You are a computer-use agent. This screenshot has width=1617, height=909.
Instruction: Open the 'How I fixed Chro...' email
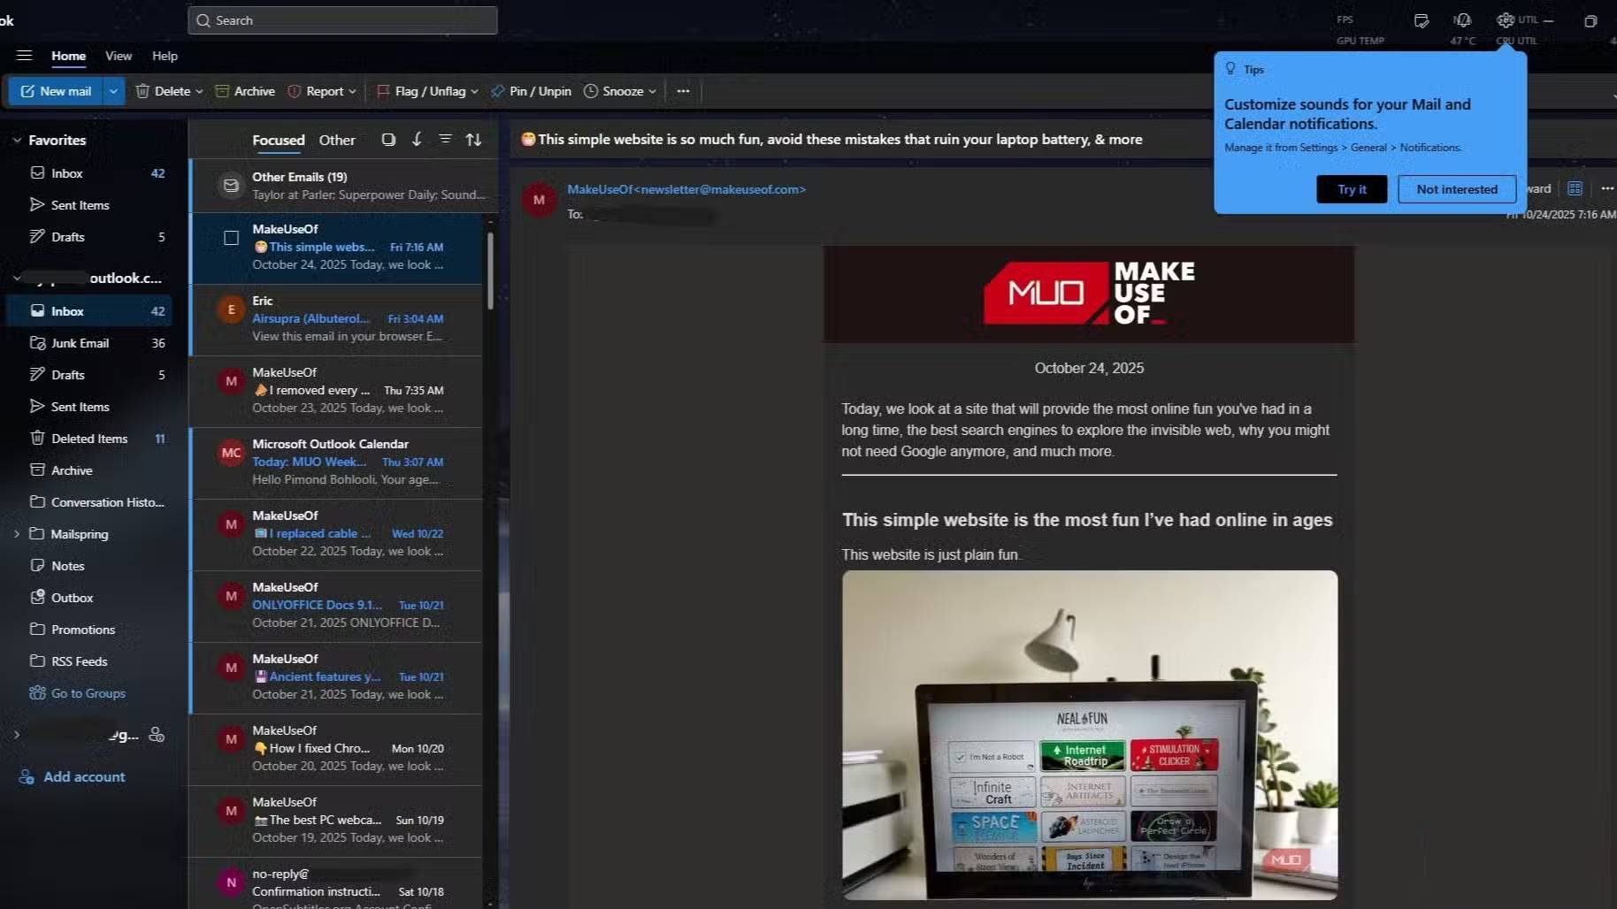click(337, 749)
